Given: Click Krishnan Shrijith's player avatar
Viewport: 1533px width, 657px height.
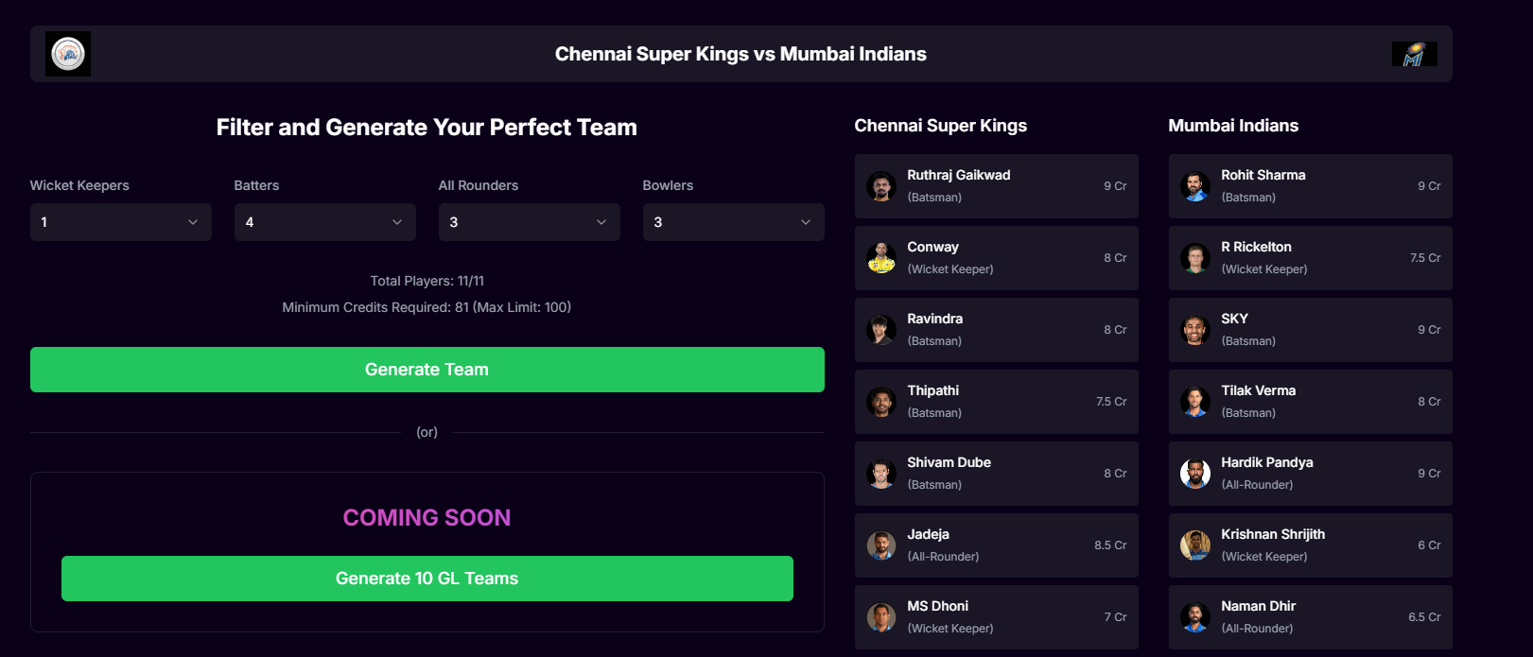Looking at the screenshot, I should [x=1195, y=545].
